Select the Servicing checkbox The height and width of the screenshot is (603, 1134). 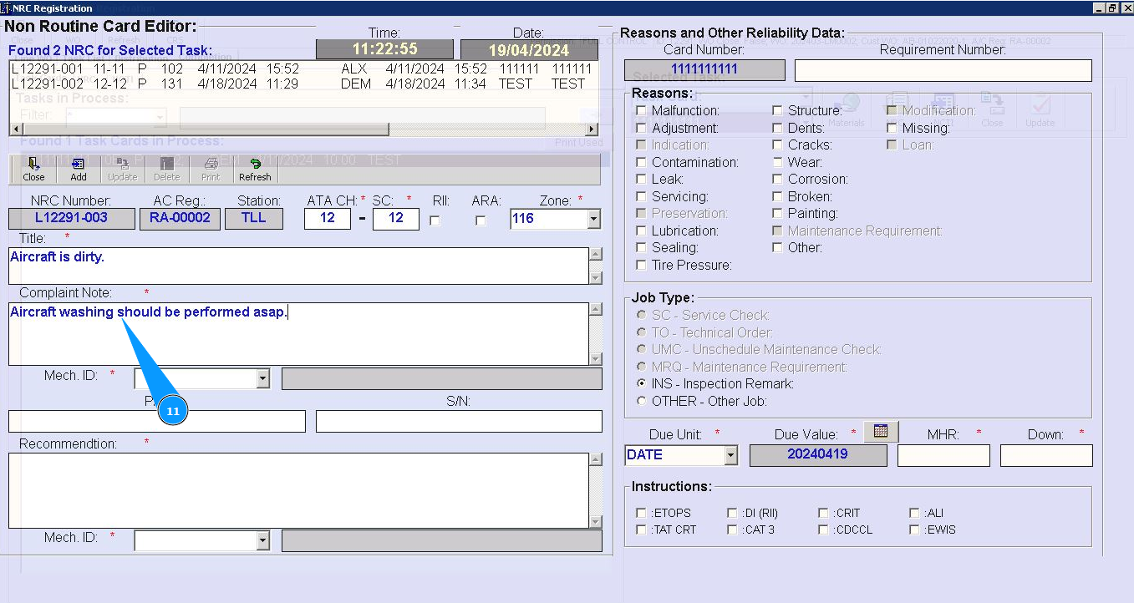pyautogui.click(x=641, y=196)
